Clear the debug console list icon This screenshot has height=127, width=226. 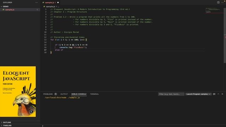[x=214, y=94]
